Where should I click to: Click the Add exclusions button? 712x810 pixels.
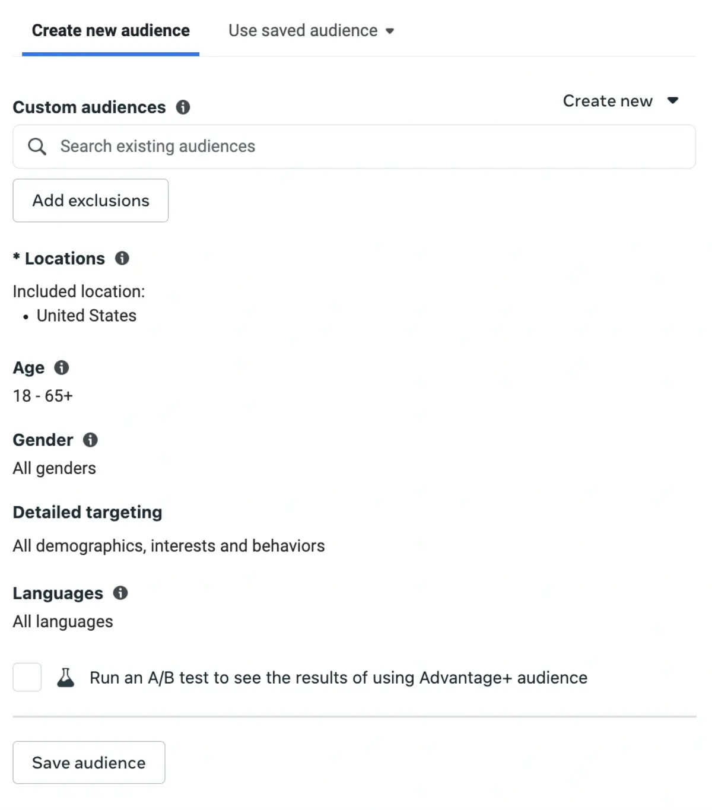[x=91, y=201]
